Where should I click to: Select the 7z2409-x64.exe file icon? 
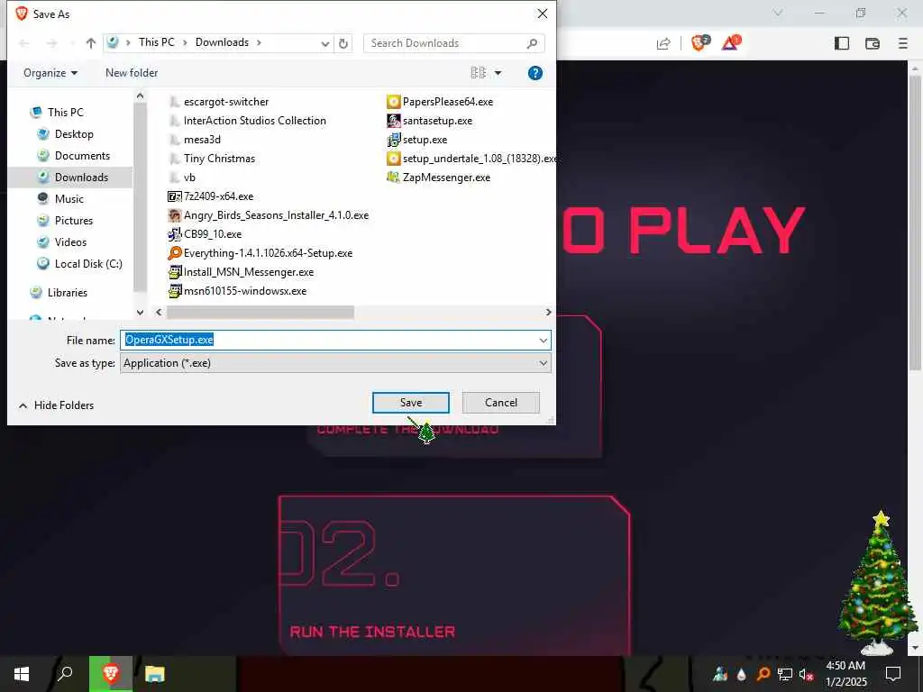174,196
